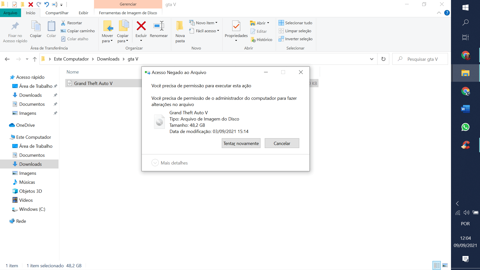Screen dimensions: 480x270
Task: Open Objetos 3D in navigation pane
Action: click(30, 191)
